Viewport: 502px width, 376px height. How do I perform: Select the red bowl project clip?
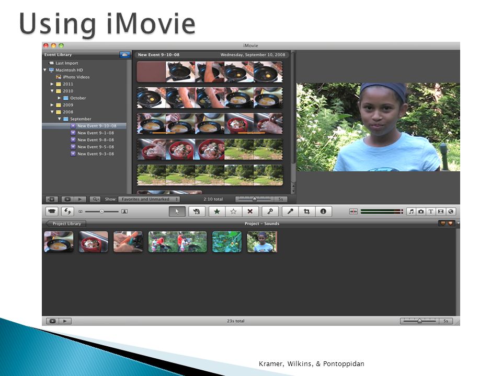(x=93, y=242)
